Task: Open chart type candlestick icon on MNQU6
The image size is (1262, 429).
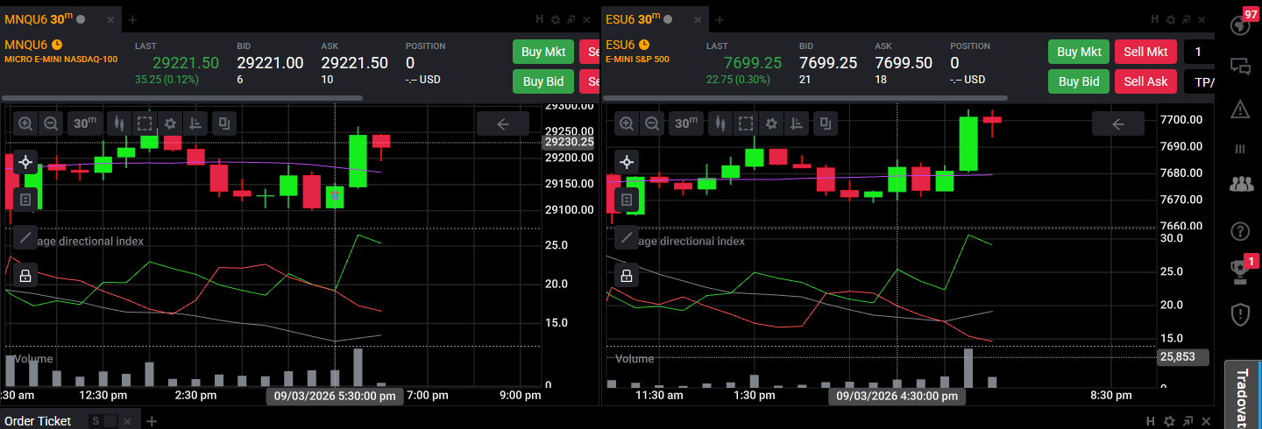Action: click(x=118, y=123)
